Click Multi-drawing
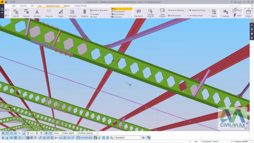This screenshot has width=254, height=143. click(x=174, y=15)
